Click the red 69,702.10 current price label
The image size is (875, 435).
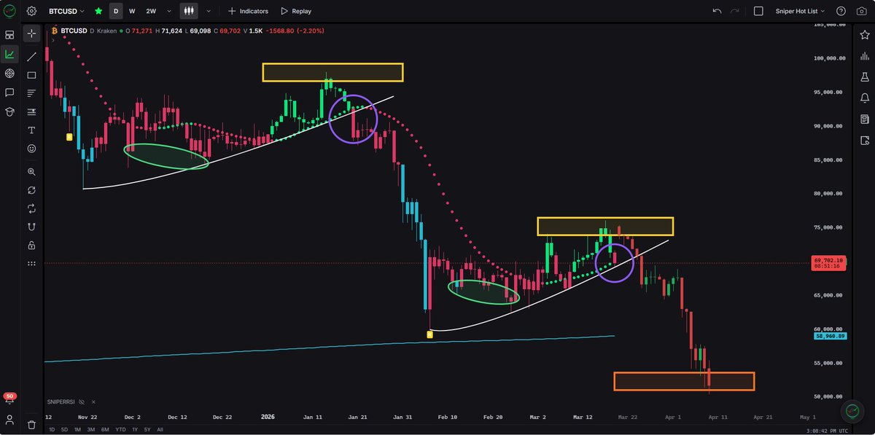[x=828, y=263]
